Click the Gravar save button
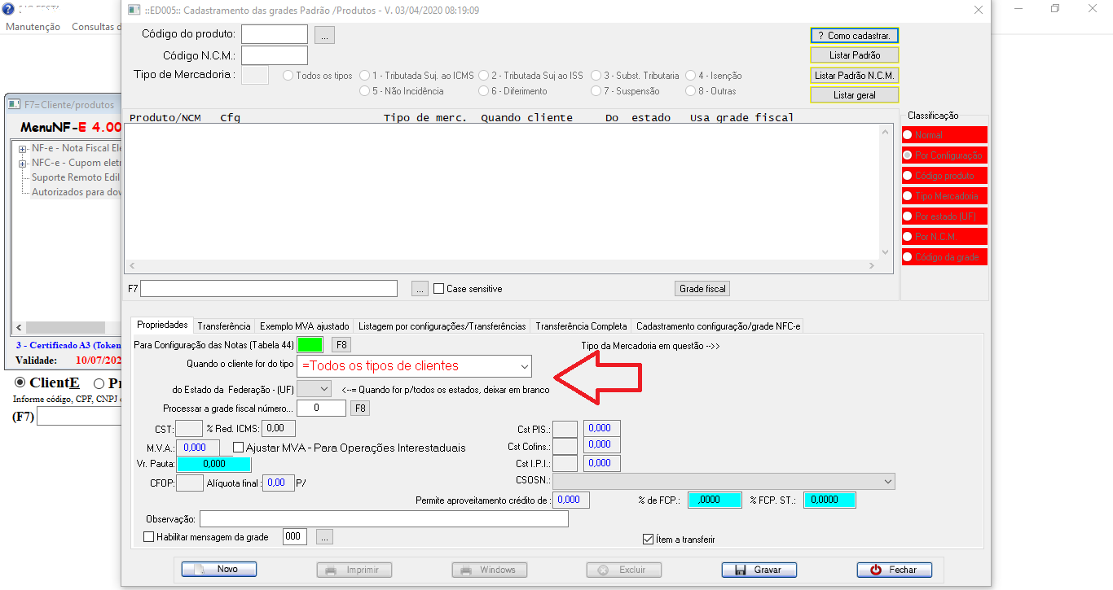Image resolution: width=1113 pixels, height=590 pixels. [x=759, y=570]
